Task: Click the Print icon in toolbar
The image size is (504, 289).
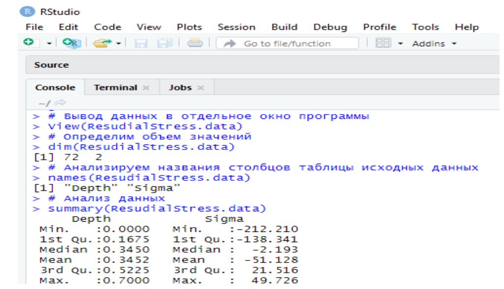Action: (x=195, y=44)
